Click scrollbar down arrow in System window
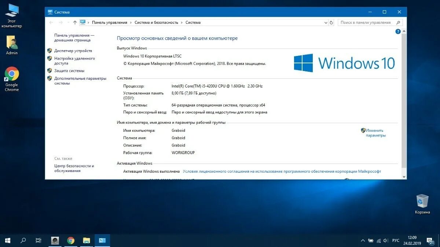440x247 pixels. click(x=404, y=176)
